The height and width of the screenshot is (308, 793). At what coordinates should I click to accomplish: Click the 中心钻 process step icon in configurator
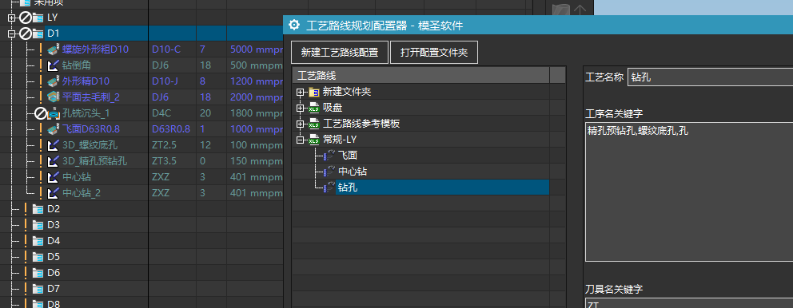[x=329, y=172]
